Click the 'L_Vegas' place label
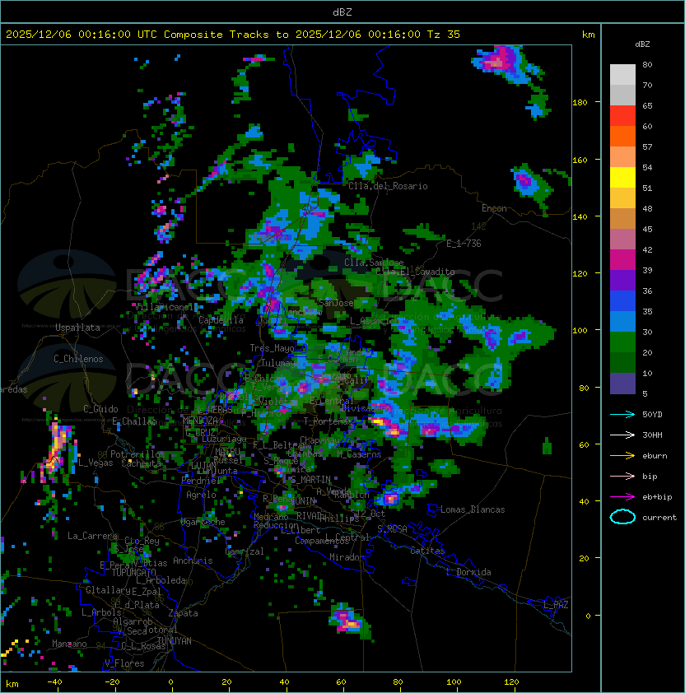Screen dimensions: 685x693 [x=96, y=463]
